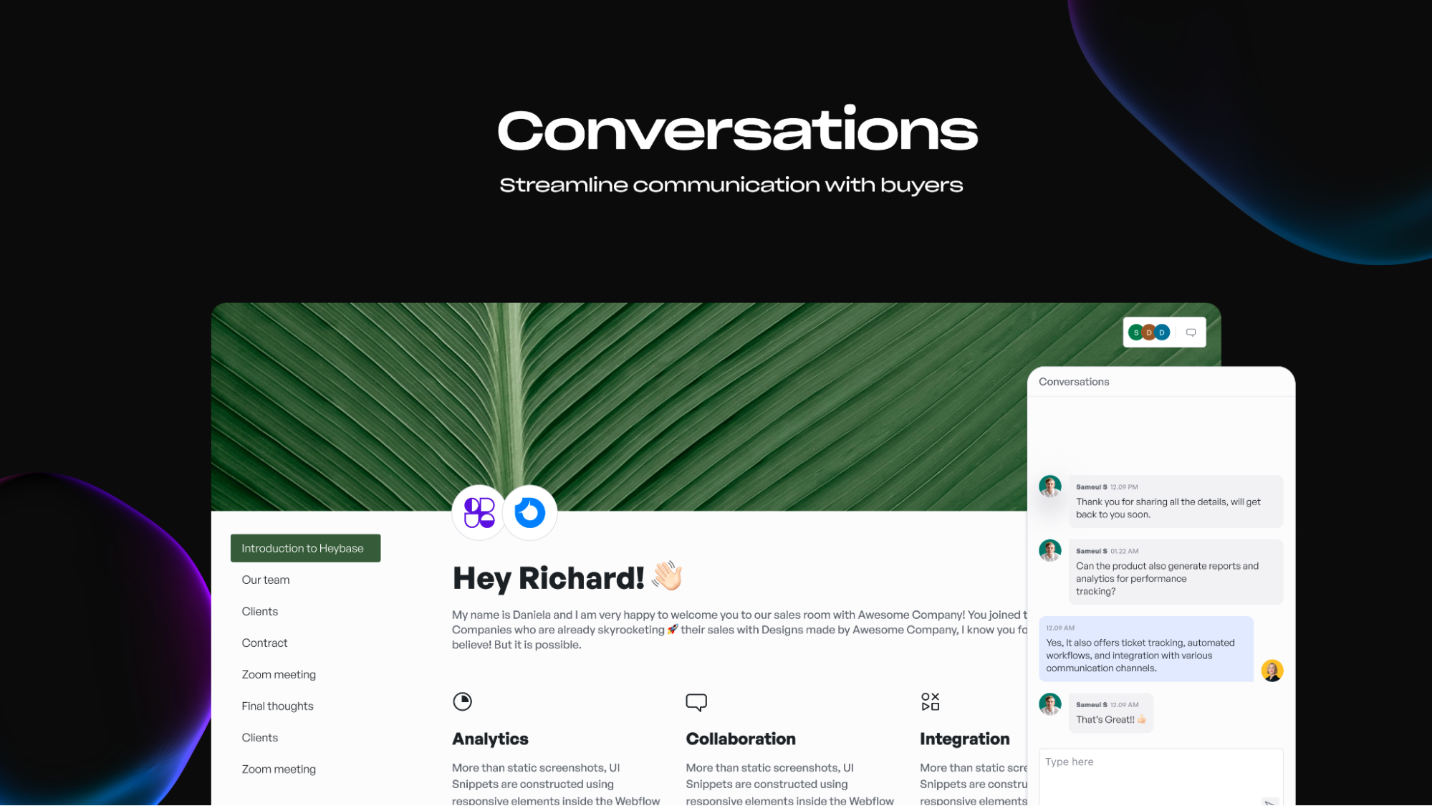Viewport: 1432px width, 806px height.
Task: Open the Zoom meeting section
Action: tap(279, 674)
